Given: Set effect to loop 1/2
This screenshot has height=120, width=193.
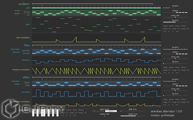Looking at the screenshot, I should pyautogui.click(x=167, y=102).
